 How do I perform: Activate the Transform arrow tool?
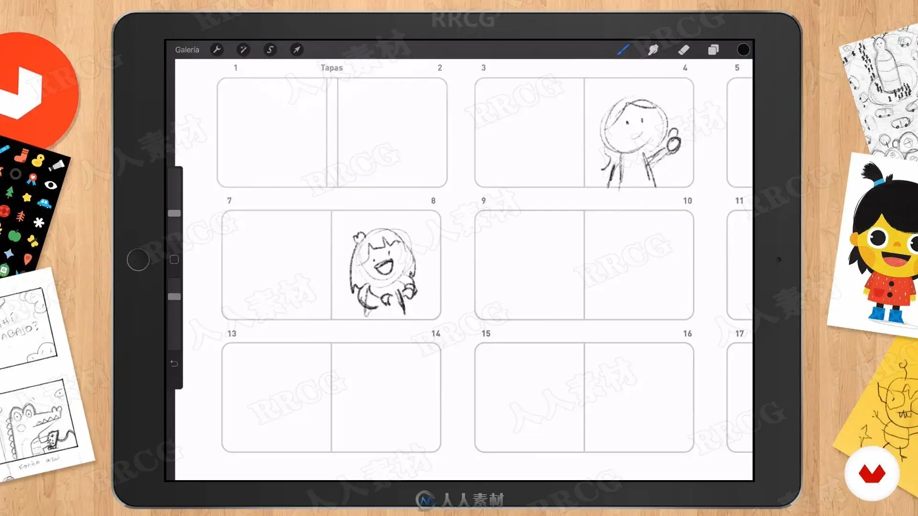click(296, 50)
